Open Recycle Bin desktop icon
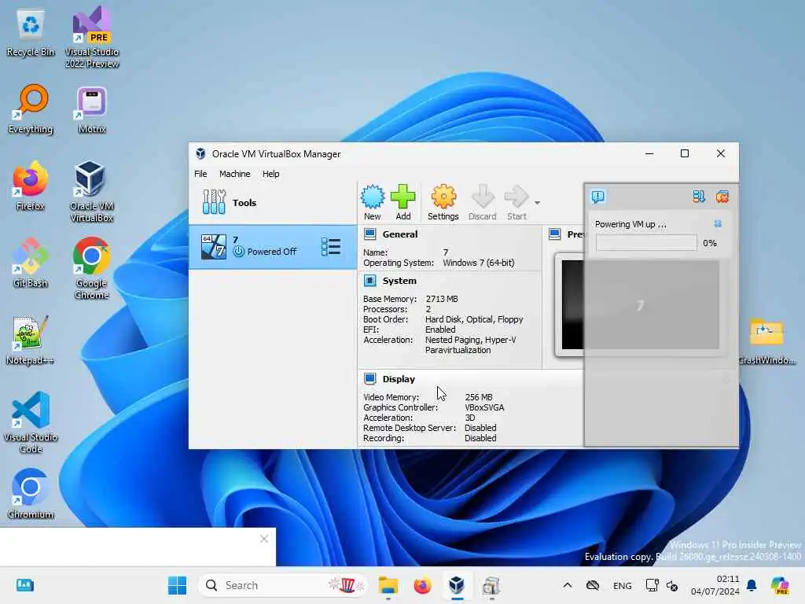The width and height of the screenshot is (805, 604). coord(31,32)
